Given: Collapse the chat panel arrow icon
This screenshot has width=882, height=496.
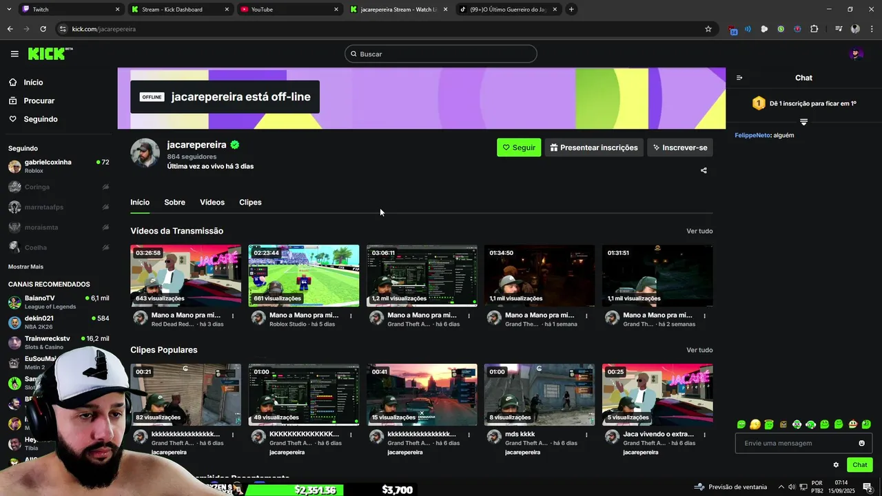Looking at the screenshot, I should [x=739, y=78].
